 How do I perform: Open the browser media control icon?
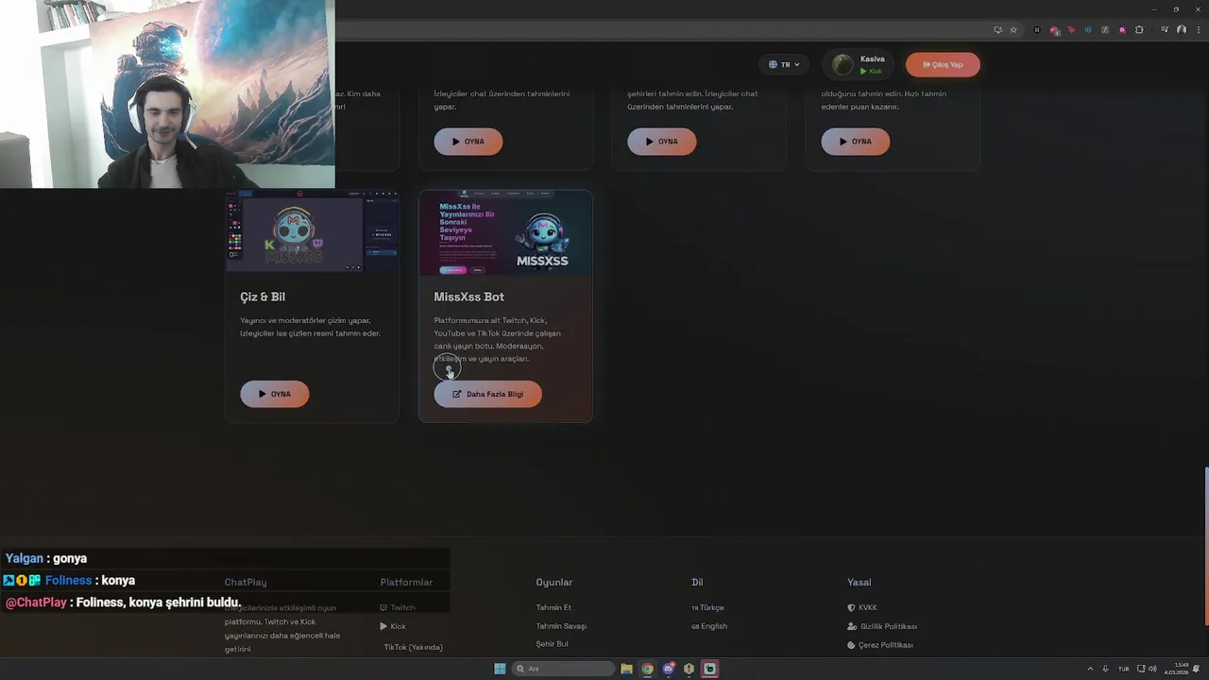pyautogui.click(x=1166, y=29)
